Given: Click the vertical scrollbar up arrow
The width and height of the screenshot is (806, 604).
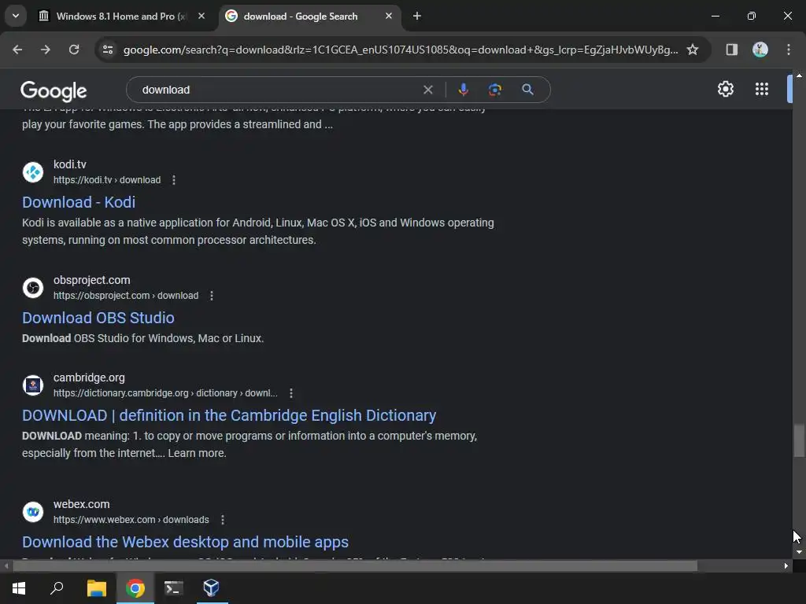Looking at the screenshot, I should click(799, 75).
